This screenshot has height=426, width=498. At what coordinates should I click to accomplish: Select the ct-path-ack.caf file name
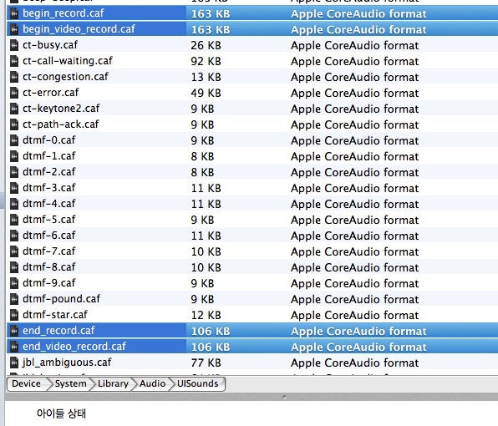61,124
